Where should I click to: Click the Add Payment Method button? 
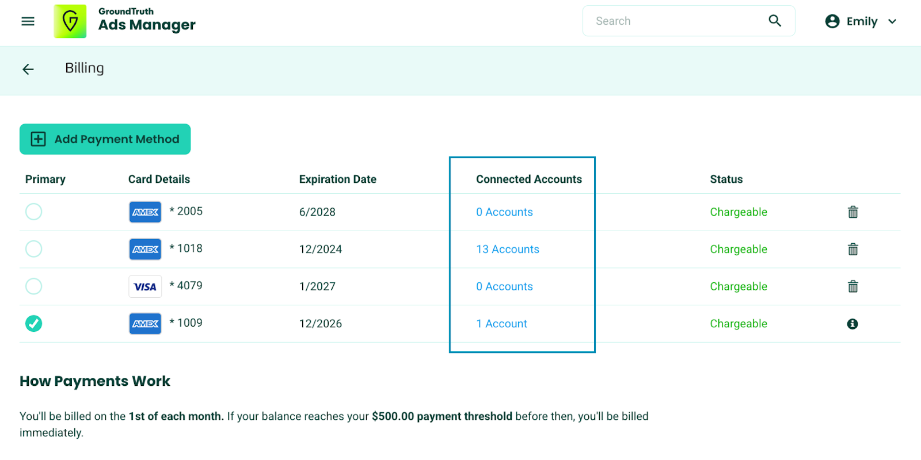pos(105,139)
